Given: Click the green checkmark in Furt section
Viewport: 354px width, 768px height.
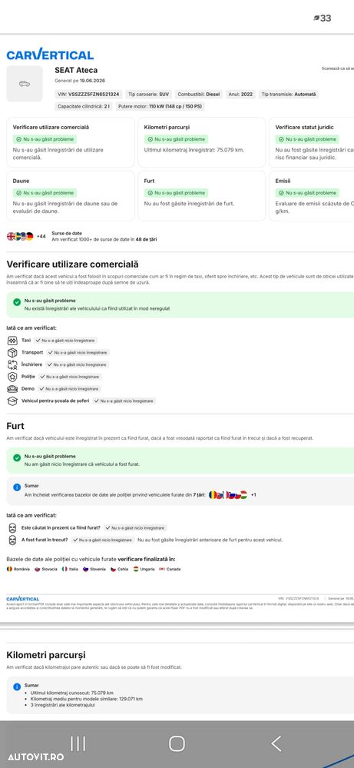Looking at the screenshot, I should pos(17,457).
